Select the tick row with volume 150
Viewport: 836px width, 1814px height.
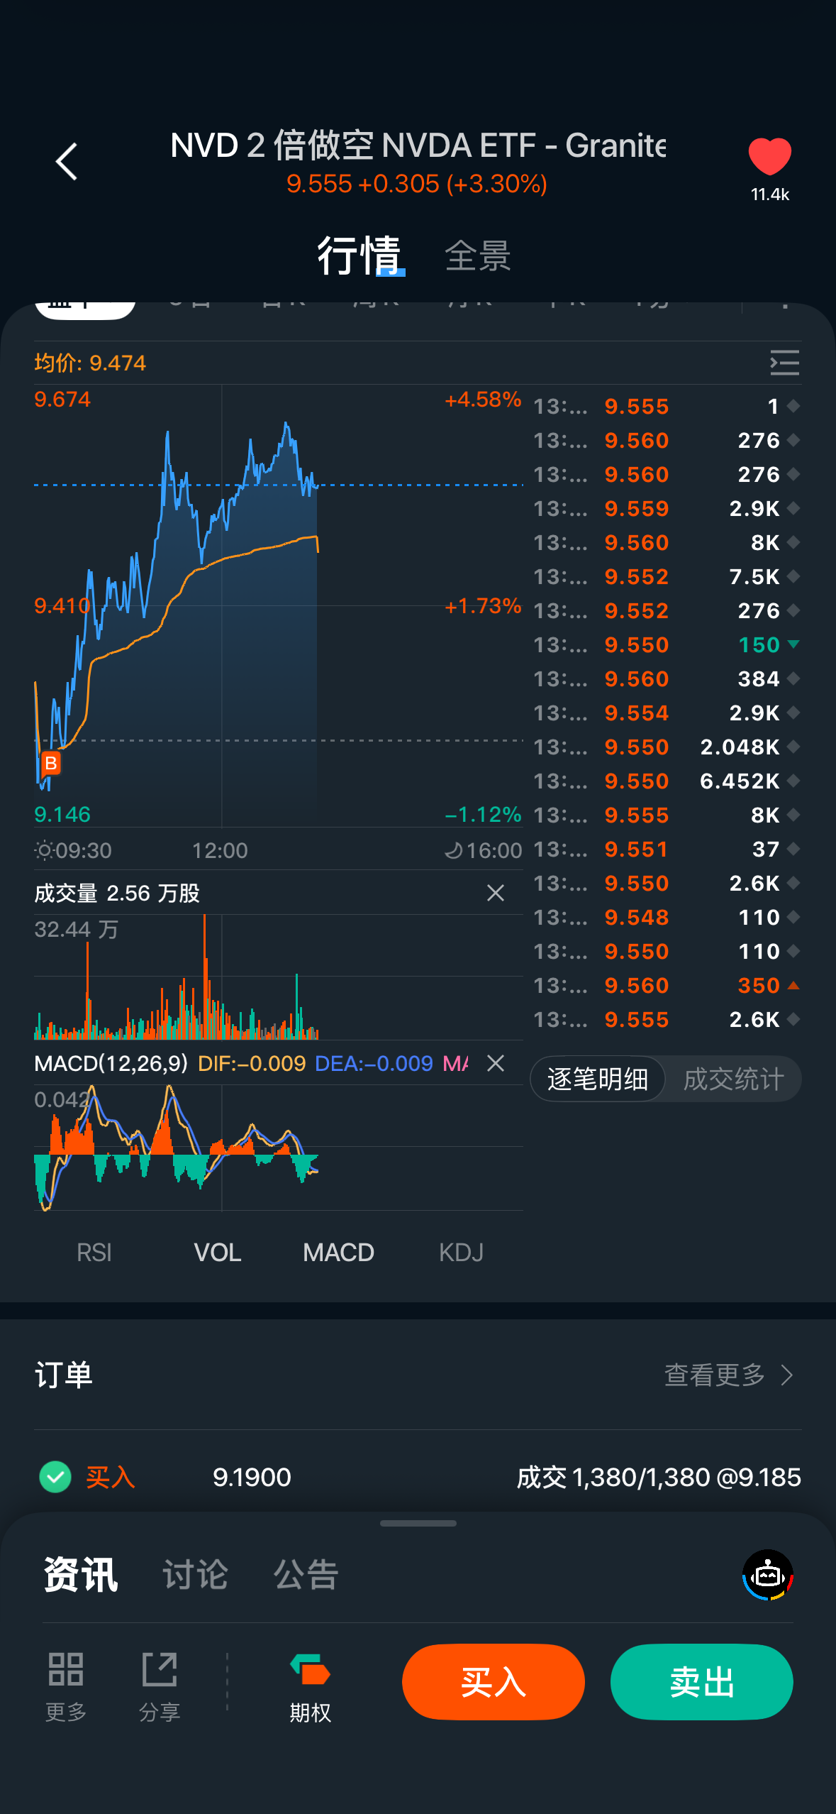point(667,644)
